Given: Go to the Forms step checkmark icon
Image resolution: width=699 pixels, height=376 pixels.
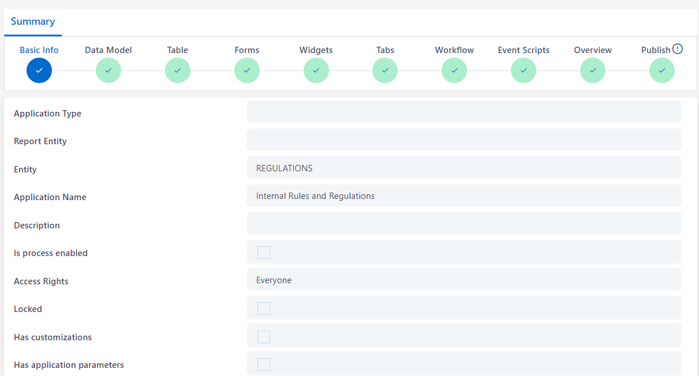Looking at the screenshot, I should 247,70.
